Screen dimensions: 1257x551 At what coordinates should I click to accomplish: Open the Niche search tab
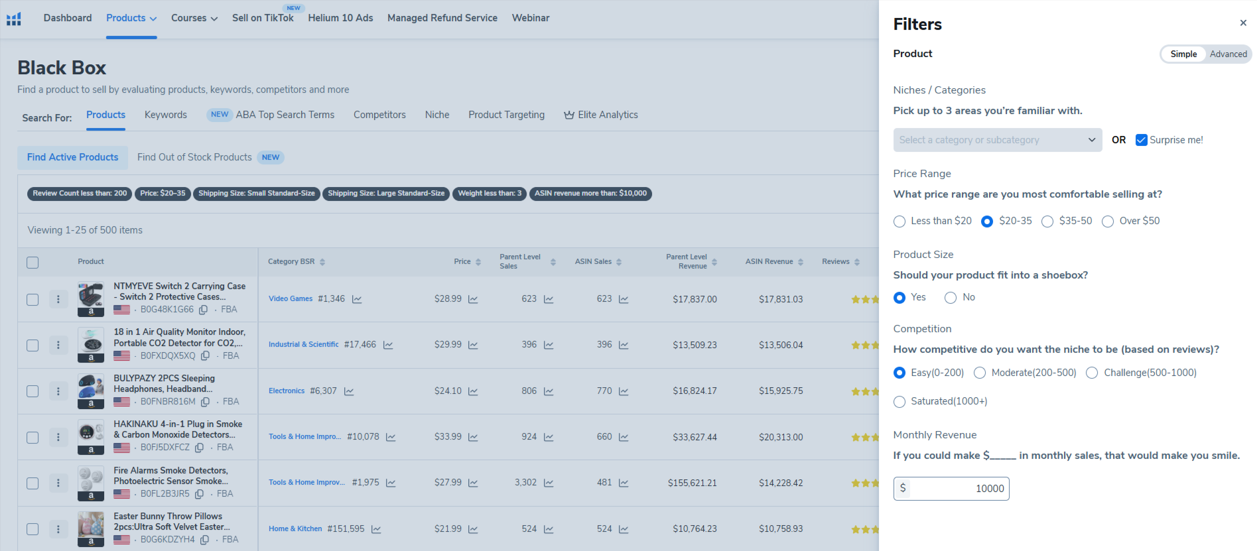coord(437,115)
